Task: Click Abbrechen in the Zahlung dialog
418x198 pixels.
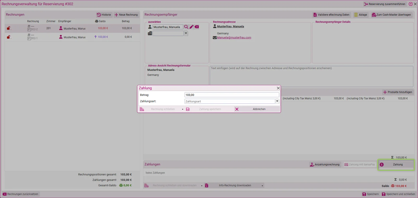Action: coord(257,109)
